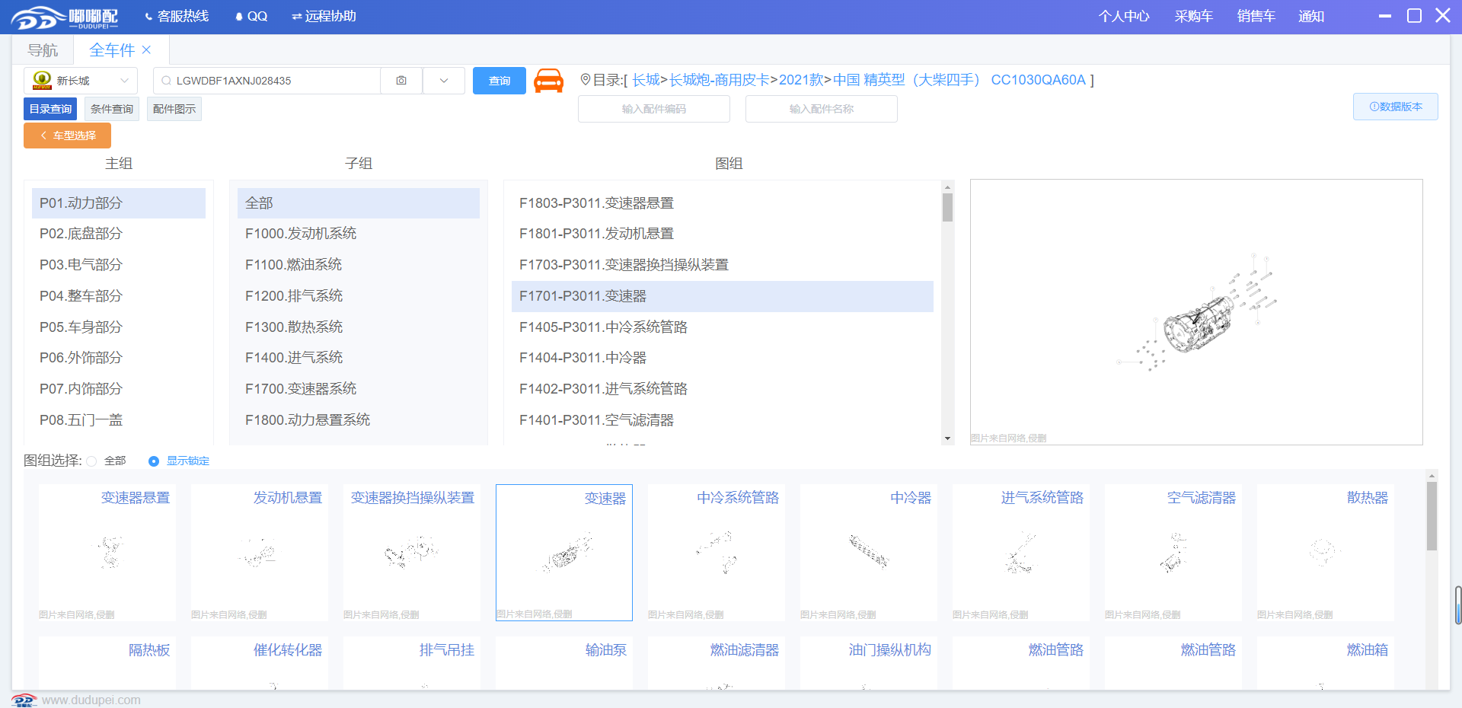Switch to the 导航 tab
The width and height of the screenshot is (1462, 708).
pos(43,50)
